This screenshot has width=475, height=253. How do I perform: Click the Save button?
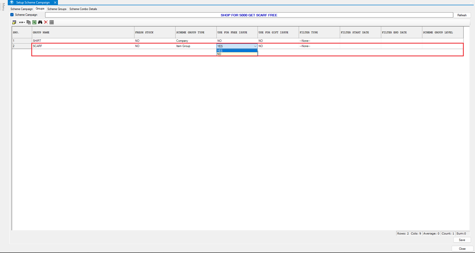click(462, 240)
